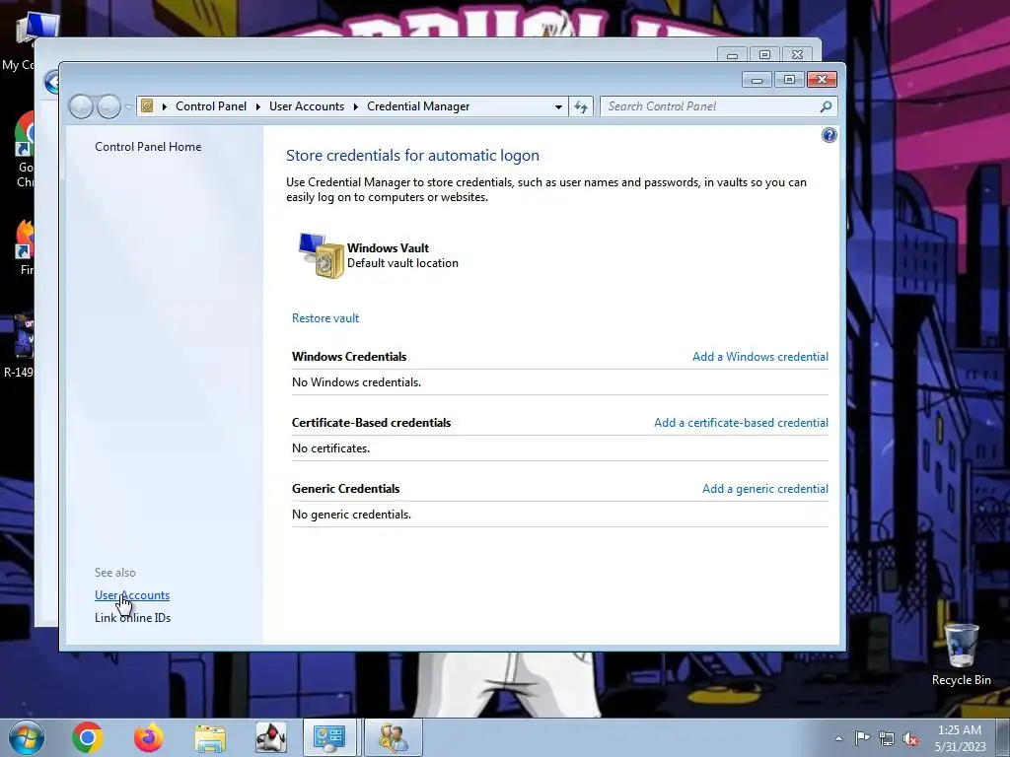Click the Windows Credentials heading
The width and height of the screenshot is (1010, 757).
click(x=349, y=357)
